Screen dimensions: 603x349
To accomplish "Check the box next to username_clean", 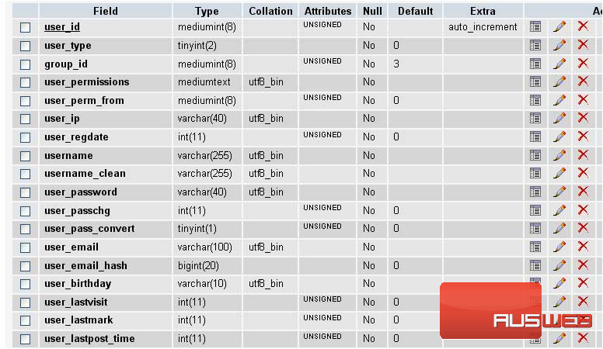I will (x=26, y=174).
